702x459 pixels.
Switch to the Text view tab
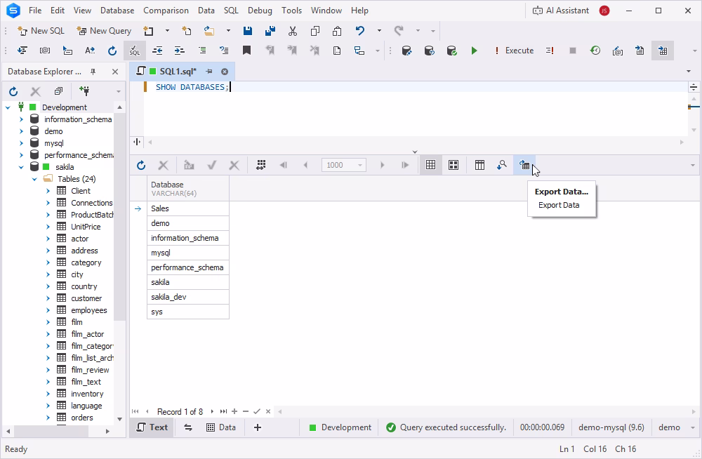[152, 427]
